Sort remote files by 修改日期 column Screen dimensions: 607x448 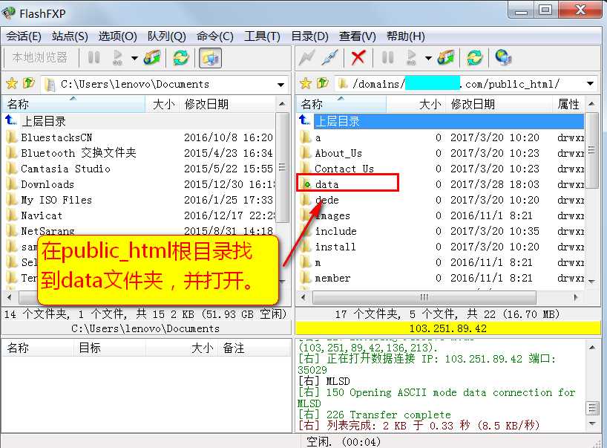coord(473,105)
